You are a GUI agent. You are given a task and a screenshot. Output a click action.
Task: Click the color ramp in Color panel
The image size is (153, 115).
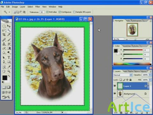132,64
